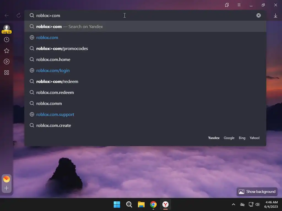Open the roblox.com/login site suggestion
The image size is (282, 211).
coord(145,70)
